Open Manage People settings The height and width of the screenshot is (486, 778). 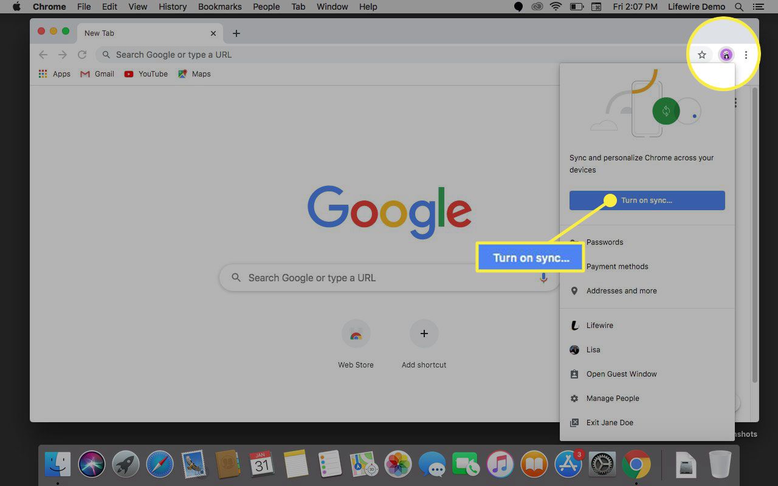612,399
